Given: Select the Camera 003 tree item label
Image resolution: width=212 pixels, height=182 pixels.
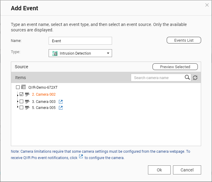Looking at the screenshot, I should [x=43, y=102].
